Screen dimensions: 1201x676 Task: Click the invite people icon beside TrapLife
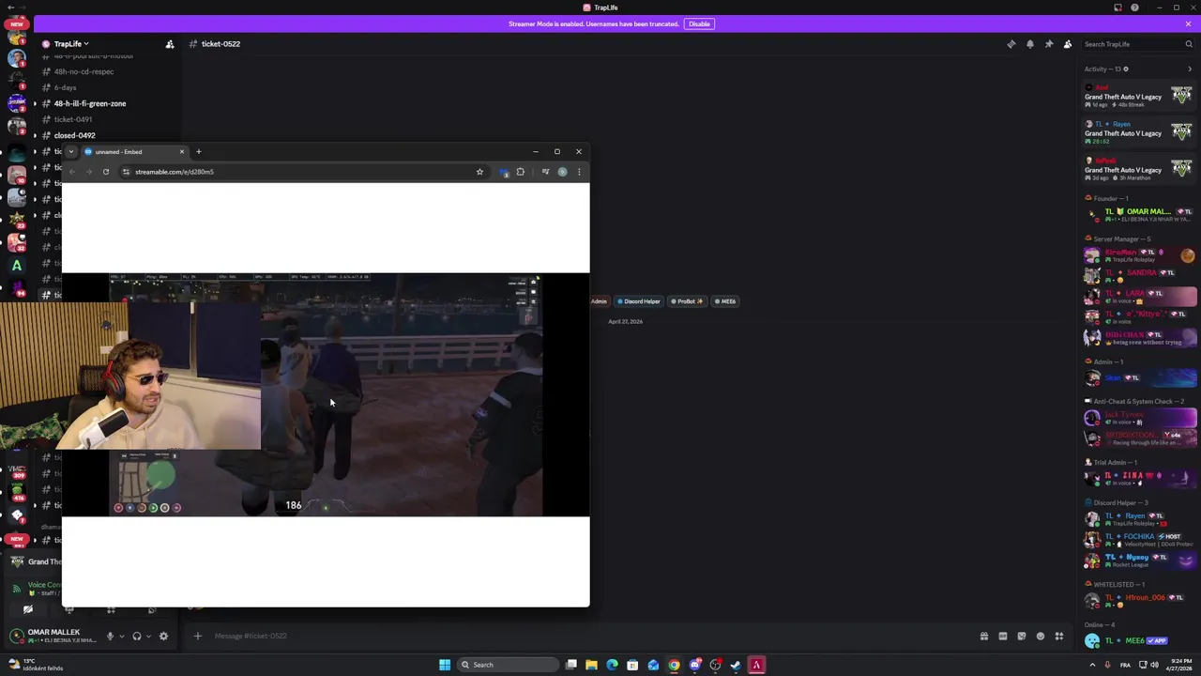pos(170,44)
